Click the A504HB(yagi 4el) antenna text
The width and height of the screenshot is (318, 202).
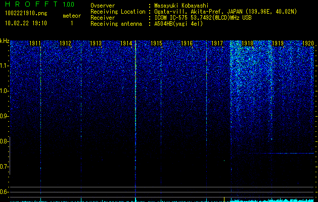pyautogui.click(x=178, y=24)
